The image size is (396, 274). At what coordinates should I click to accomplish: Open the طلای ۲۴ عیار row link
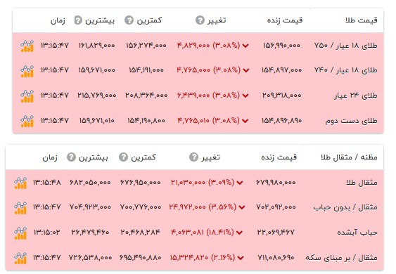tap(356, 96)
